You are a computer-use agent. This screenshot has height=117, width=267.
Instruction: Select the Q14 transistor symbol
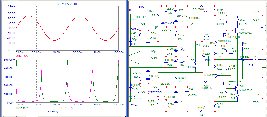(236, 88)
